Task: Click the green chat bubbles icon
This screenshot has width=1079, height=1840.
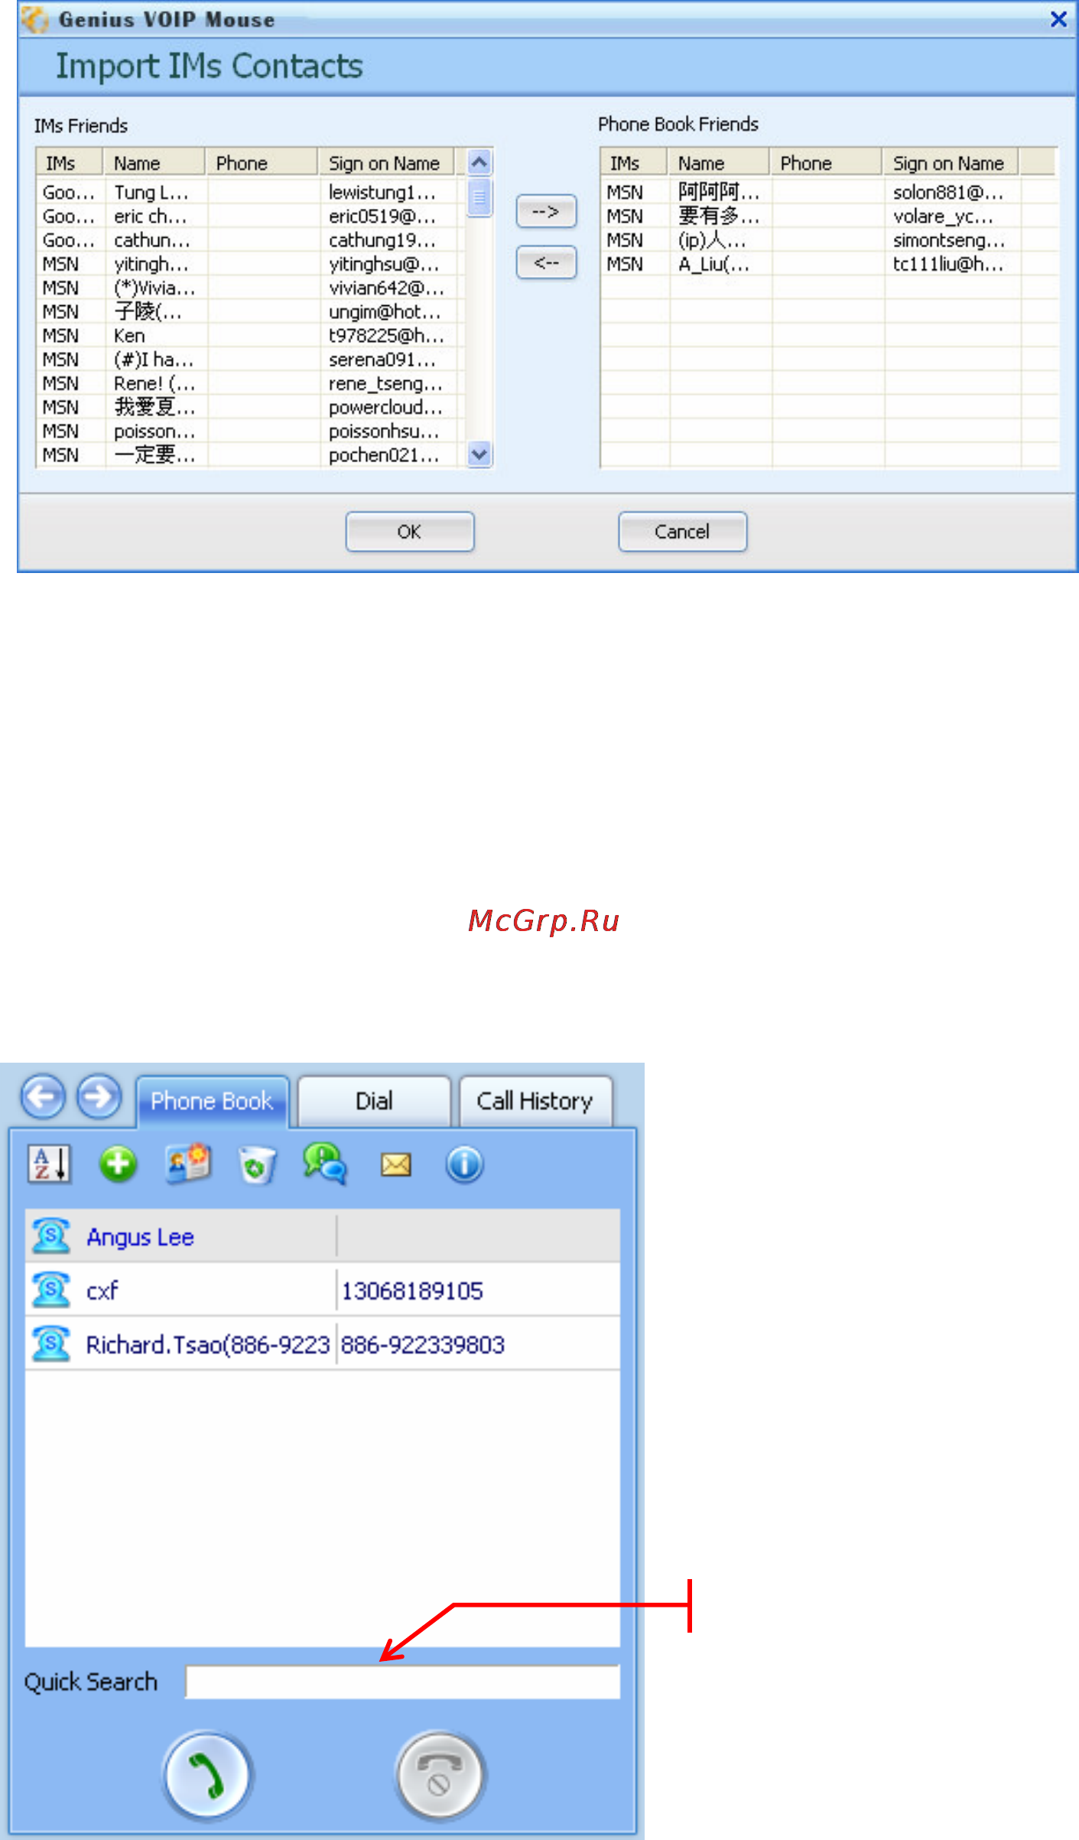Action: (x=324, y=1164)
